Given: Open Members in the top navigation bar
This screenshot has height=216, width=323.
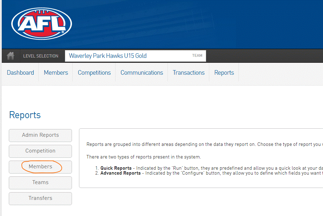Looking at the screenshot, I should [x=56, y=73].
